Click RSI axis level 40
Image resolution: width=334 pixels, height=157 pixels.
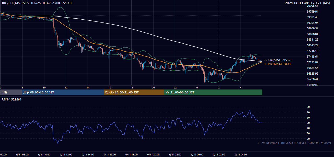(x=308, y=128)
